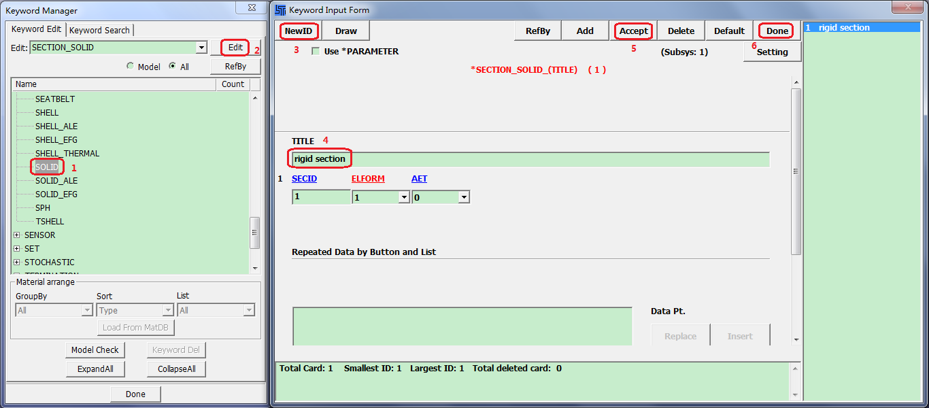Viewport: 929px width, 408px height.
Task: Click the input form vertical scrollbar
Action: tap(796, 172)
